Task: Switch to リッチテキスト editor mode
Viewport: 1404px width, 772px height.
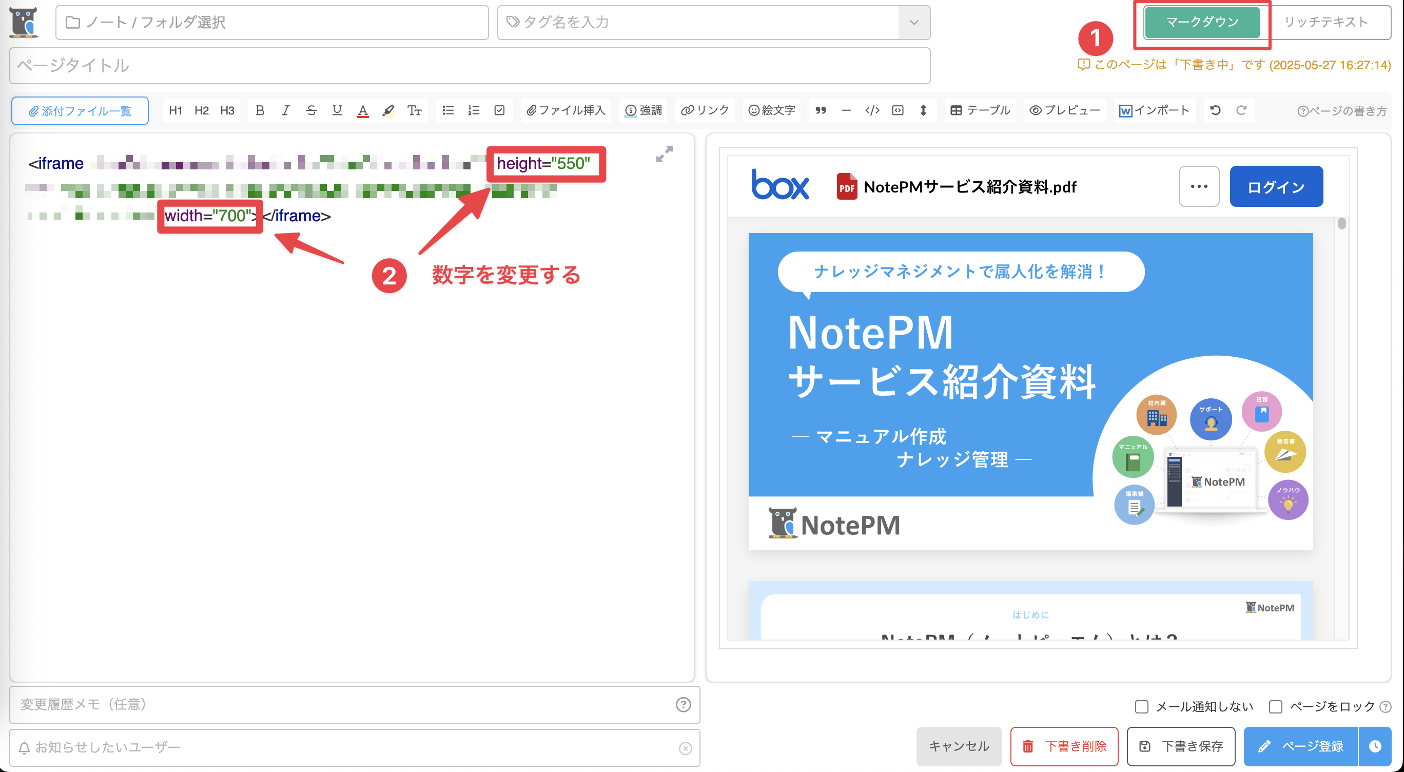Action: [x=1325, y=22]
